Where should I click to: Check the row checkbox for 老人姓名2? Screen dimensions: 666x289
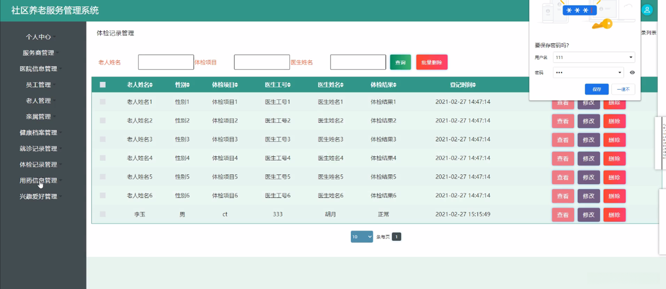coord(103,120)
